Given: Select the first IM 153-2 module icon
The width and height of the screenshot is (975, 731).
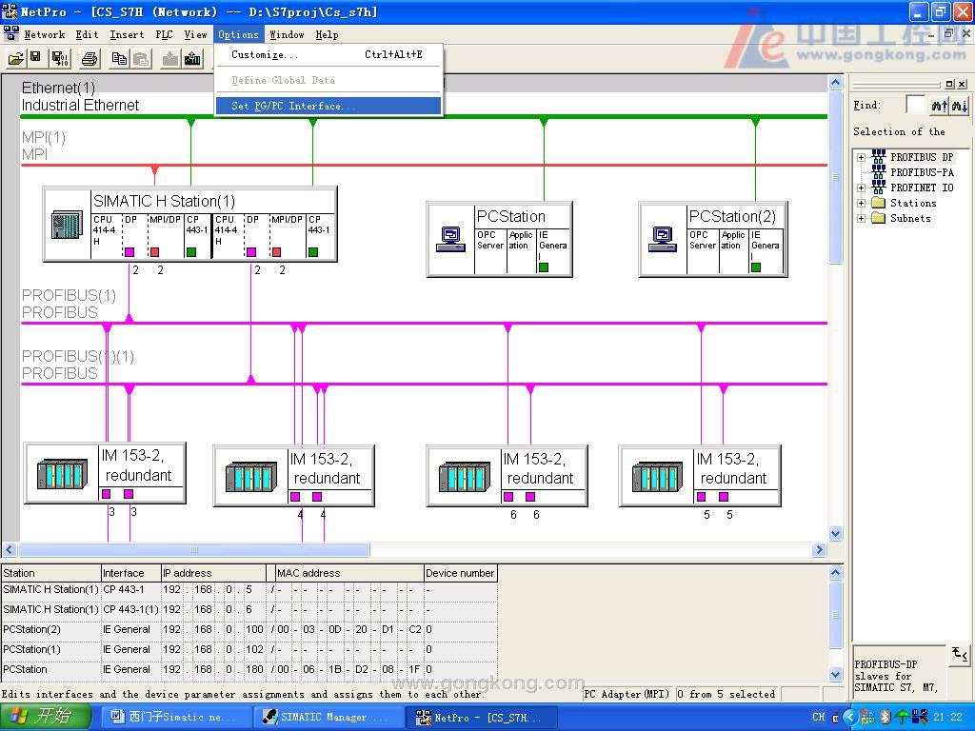Looking at the screenshot, I should (62, 474).
